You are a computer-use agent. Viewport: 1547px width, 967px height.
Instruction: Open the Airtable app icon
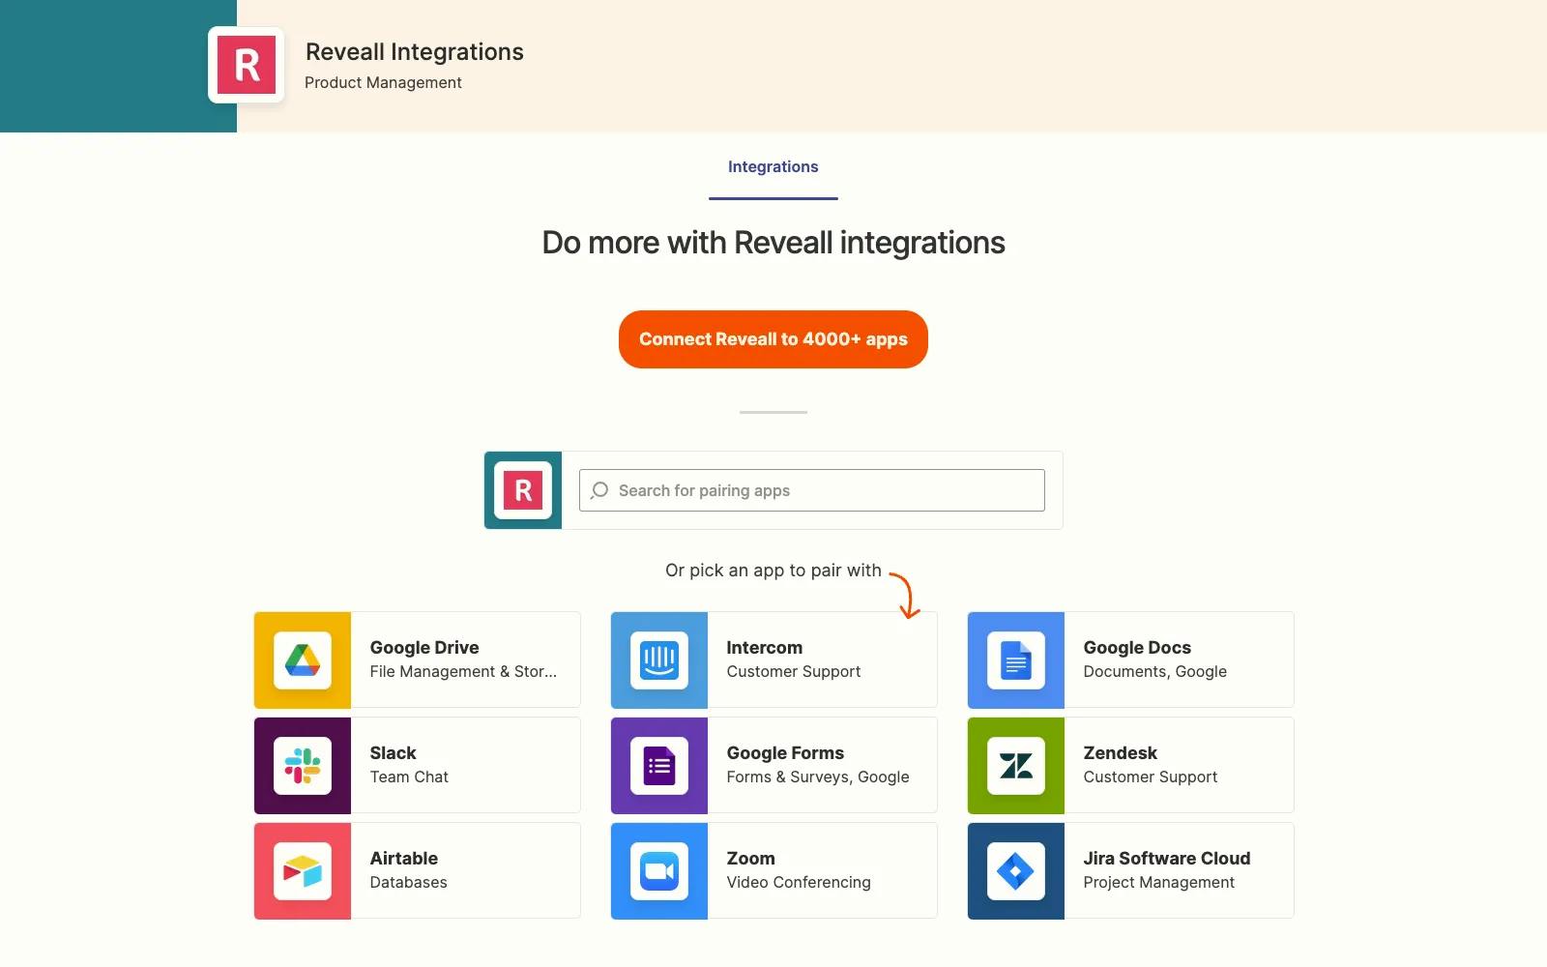point(303,871)
